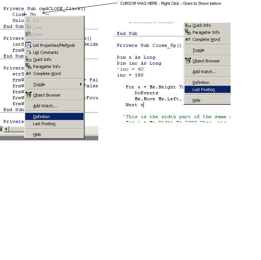Choose the List Constants icon
This screenshot has width=261, height=260.
pos(29,52)
